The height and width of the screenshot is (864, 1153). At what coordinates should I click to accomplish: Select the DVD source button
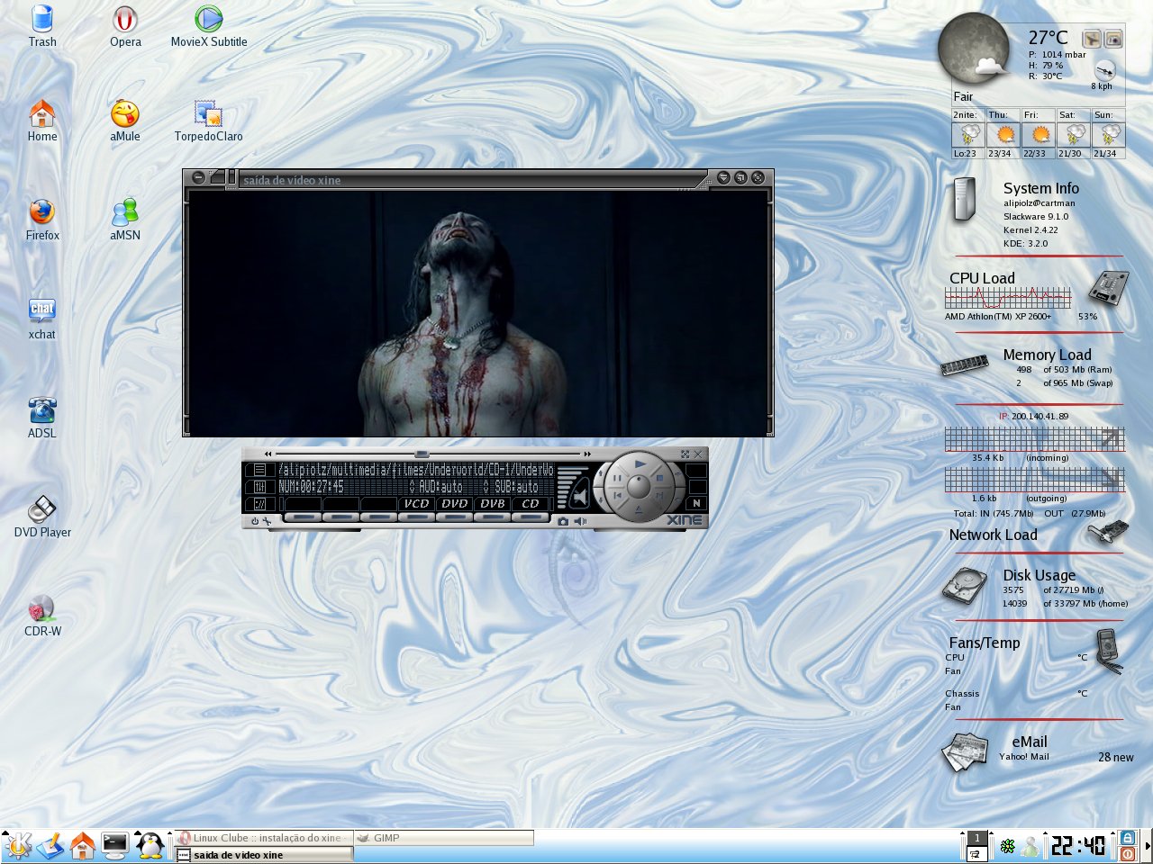pos(455,504)
